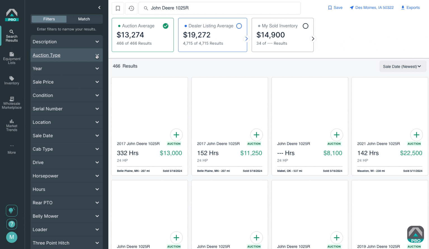Select Dealer Listing Average radio
This screenshot has width=429, height=249.
tap(239, 26)
